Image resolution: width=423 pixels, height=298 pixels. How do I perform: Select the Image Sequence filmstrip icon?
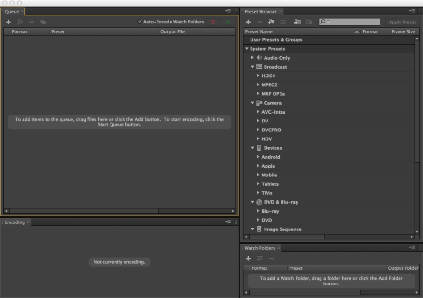tap(259, 229)
